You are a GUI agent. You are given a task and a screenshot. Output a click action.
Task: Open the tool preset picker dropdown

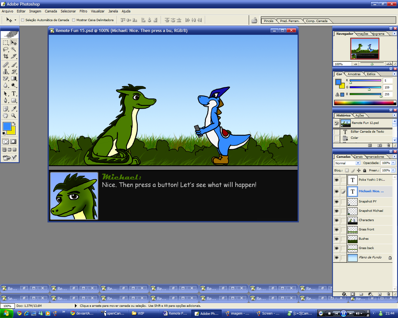(15, 20)
